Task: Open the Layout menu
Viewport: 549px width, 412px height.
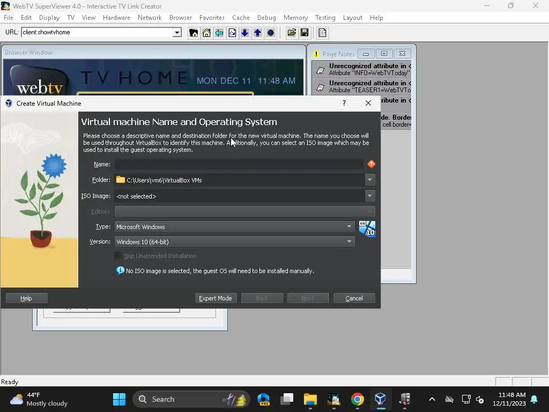Action: (353, 18)
